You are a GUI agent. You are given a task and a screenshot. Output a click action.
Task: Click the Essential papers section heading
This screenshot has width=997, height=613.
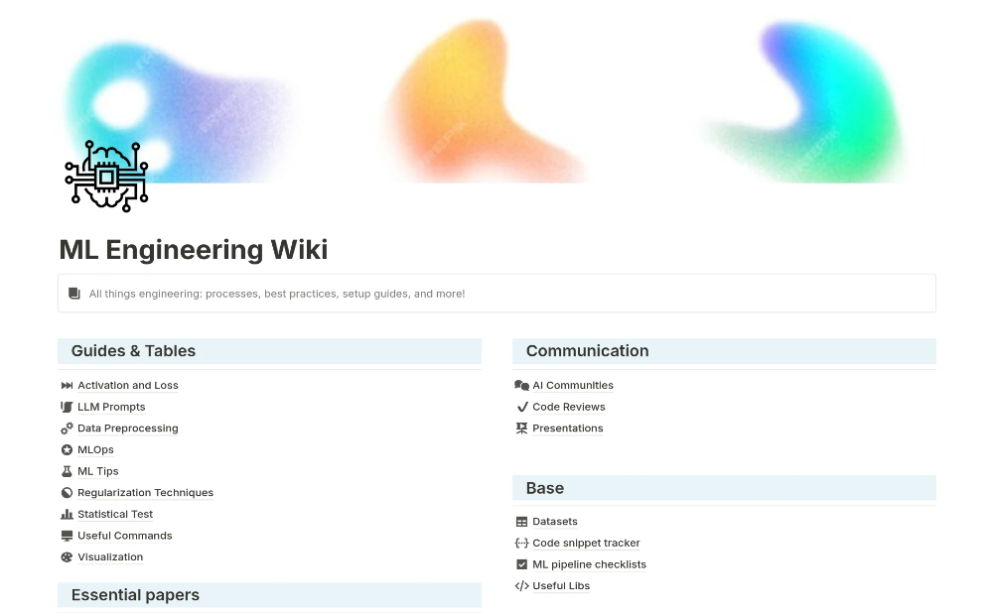(x=135, y=595)
